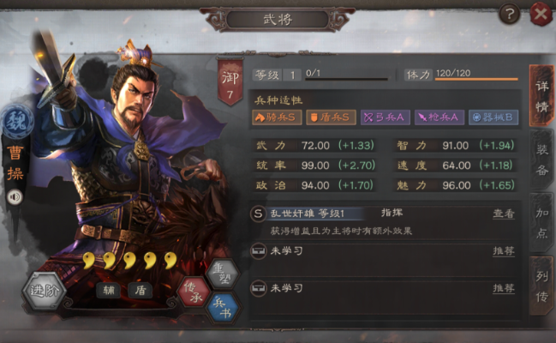Select the 盾兵S troop aptitude tag
The width and height of the screenshot is (556, 343).
click(331, 117)
